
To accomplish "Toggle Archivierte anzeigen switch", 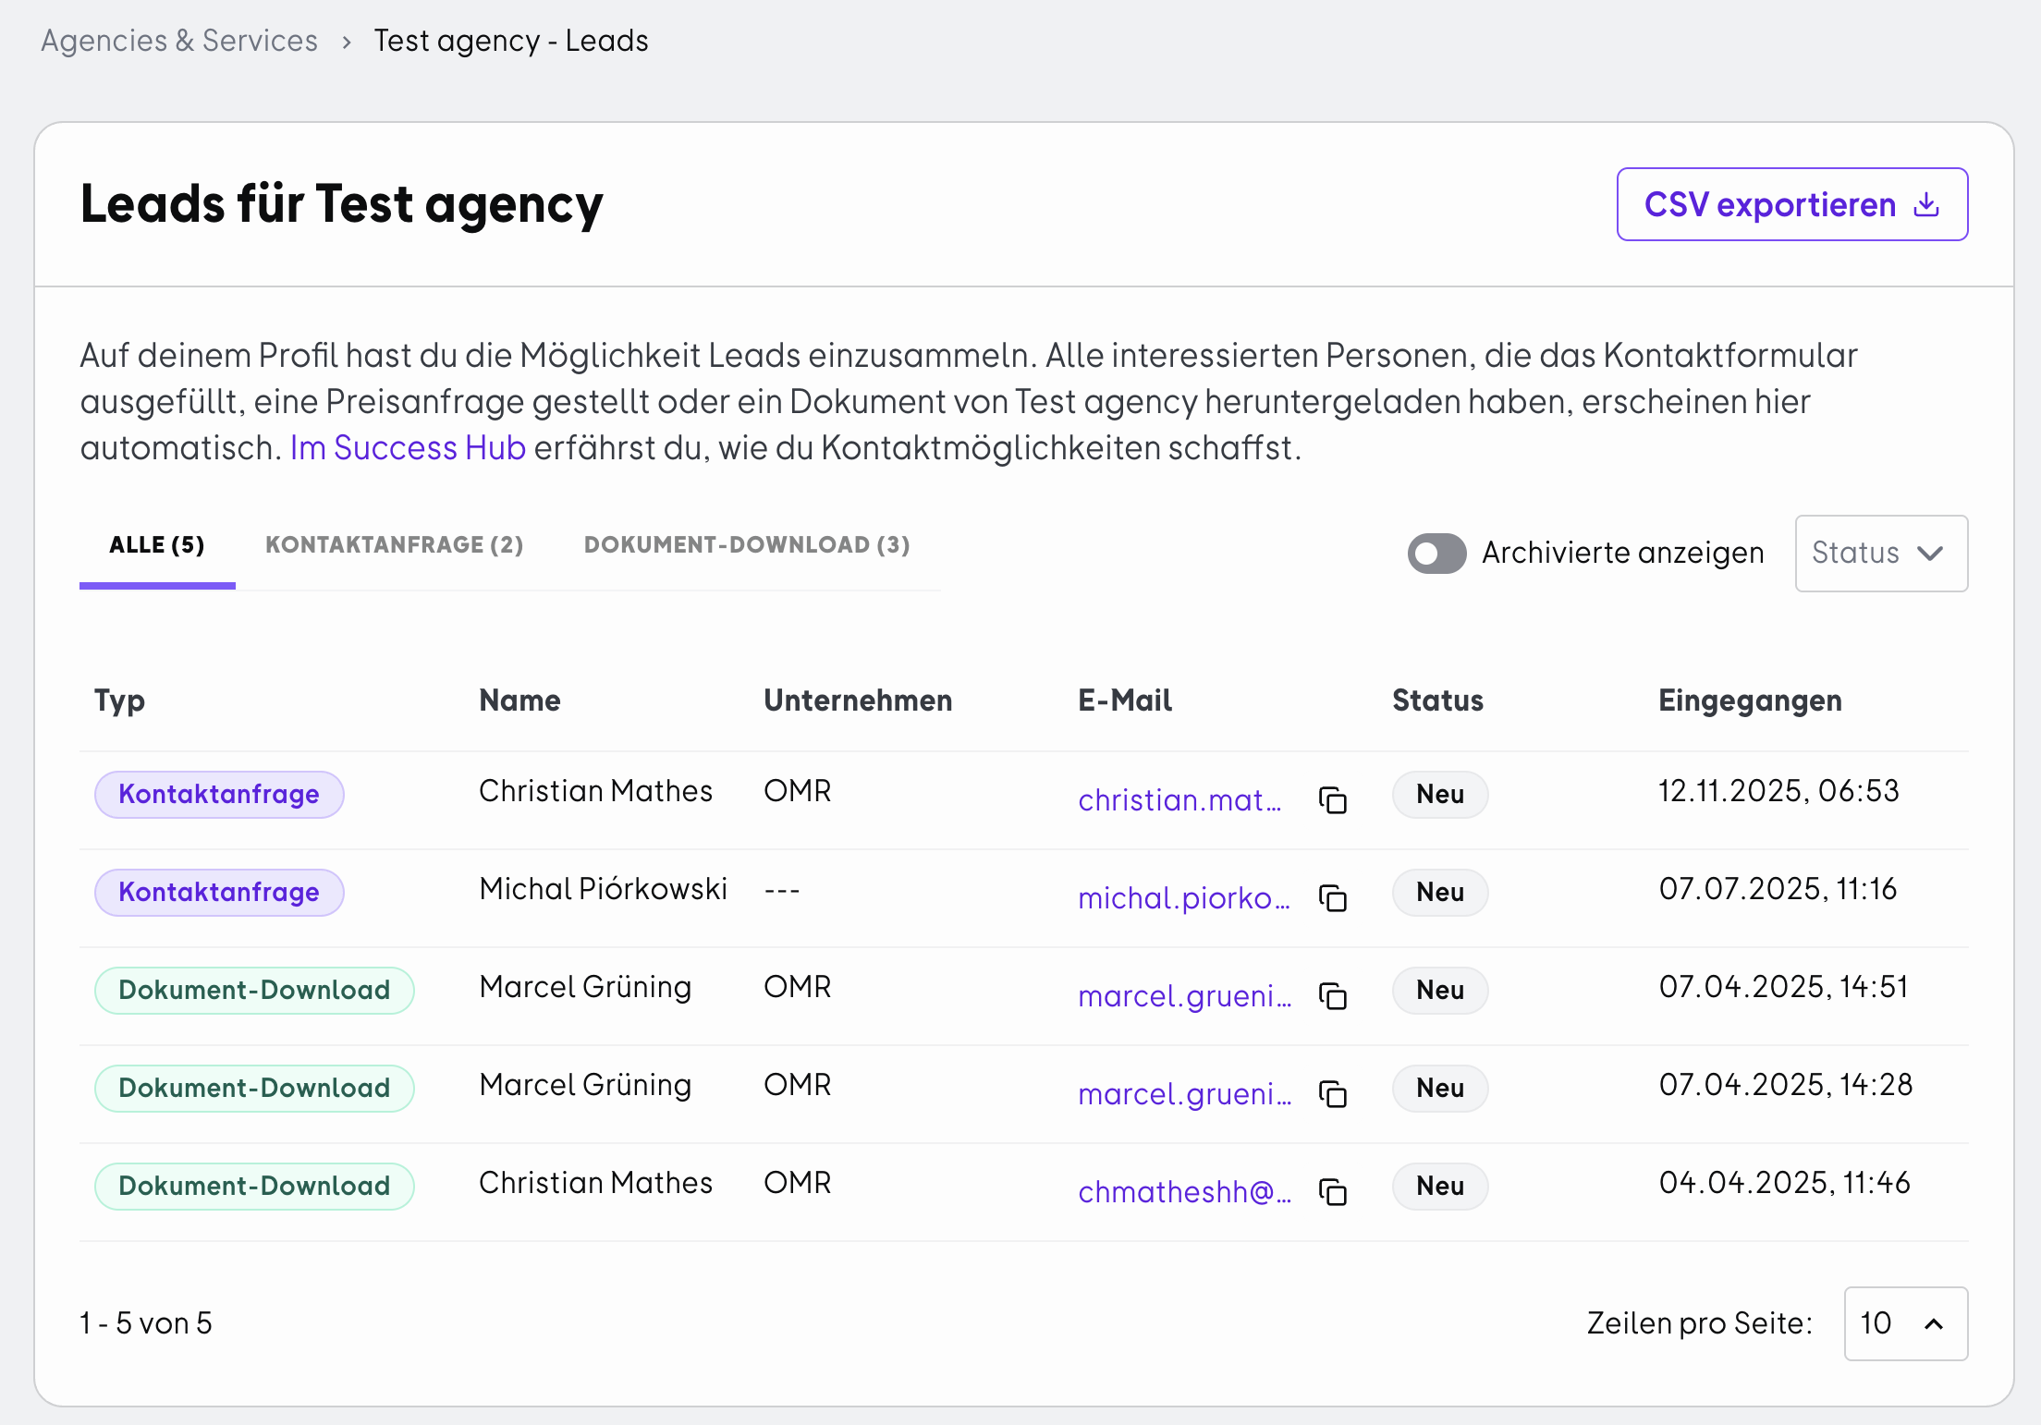I will pyautogui.click(x=1436, y=553).
